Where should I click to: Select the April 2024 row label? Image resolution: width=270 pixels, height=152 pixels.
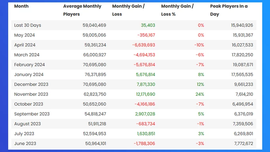point(25,45)
